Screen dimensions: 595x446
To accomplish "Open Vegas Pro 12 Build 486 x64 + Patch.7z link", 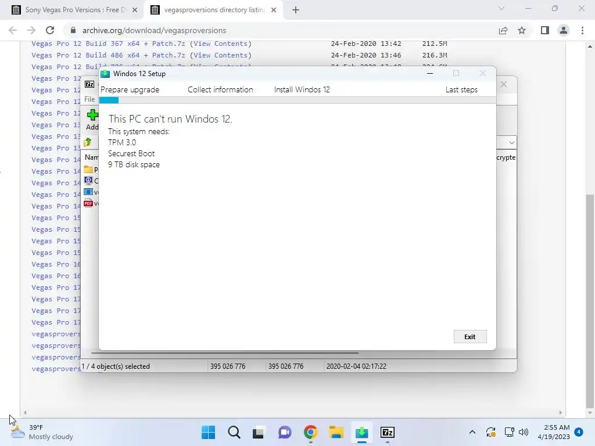I will [x=108, y=55].
